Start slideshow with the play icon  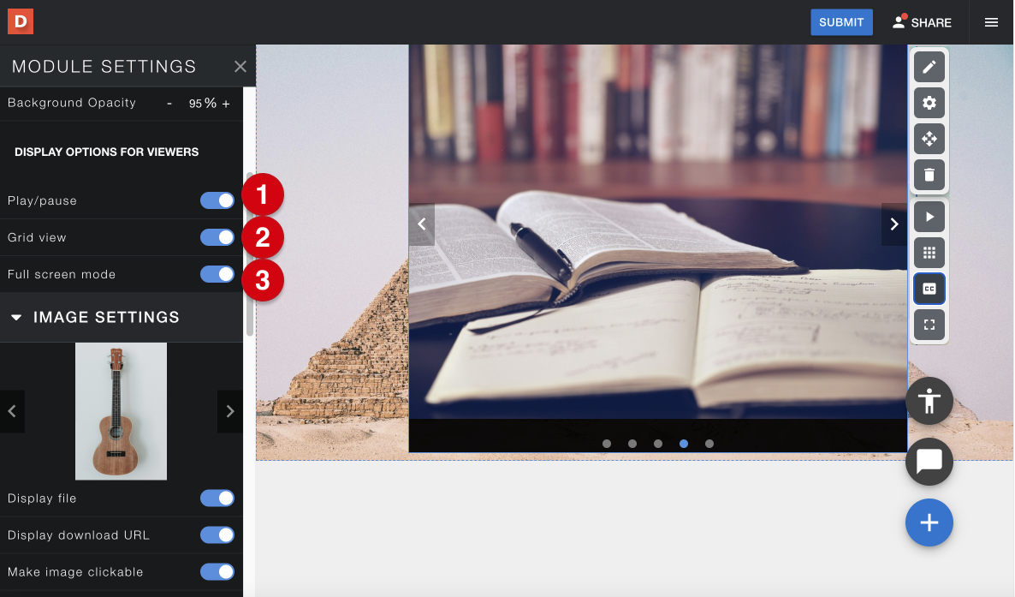[x=929, y=217]
